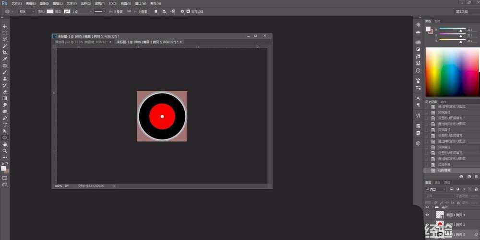Select the Eraser tool
The image size is (480, 240).
5,91
